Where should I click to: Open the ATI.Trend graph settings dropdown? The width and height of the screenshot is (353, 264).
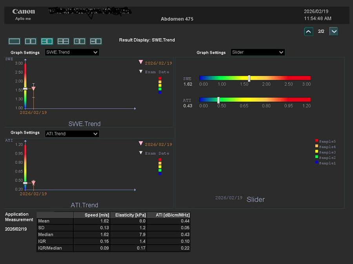[x=72, y=134]
